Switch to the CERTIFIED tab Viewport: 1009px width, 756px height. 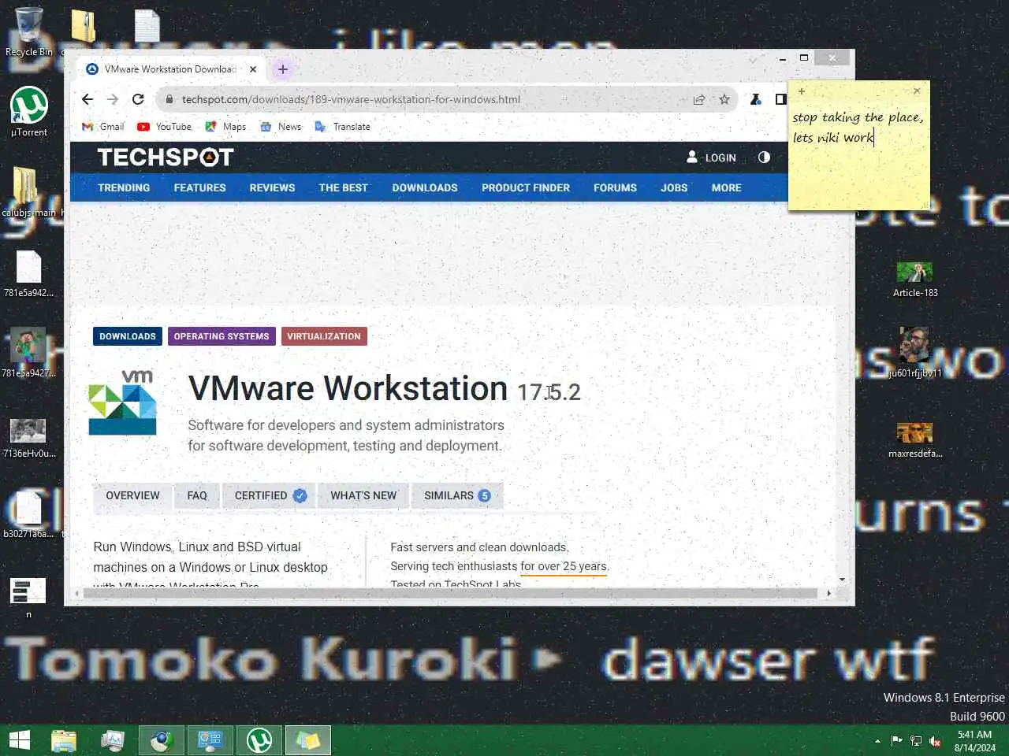click(270, 496)
